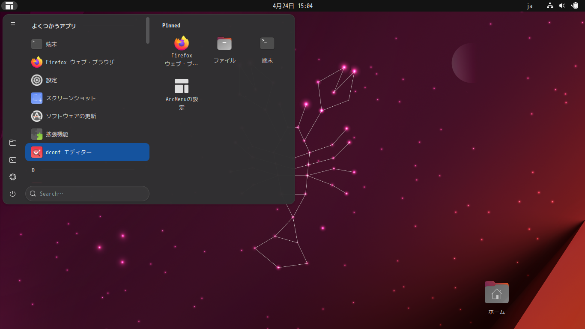Open the highlighted dconf エディター entry

pyautogui.click(x=87, y=152)
